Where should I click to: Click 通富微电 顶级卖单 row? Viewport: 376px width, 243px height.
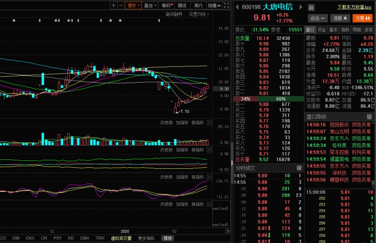(339, 159)
